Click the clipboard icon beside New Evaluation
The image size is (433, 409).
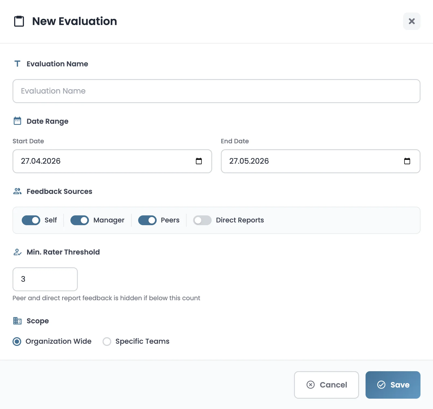(19, 21)
